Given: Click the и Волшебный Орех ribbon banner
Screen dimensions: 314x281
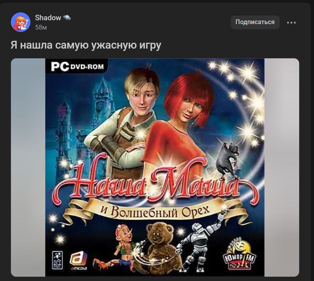Looking at the screenshot, I should tap(155, 211).
